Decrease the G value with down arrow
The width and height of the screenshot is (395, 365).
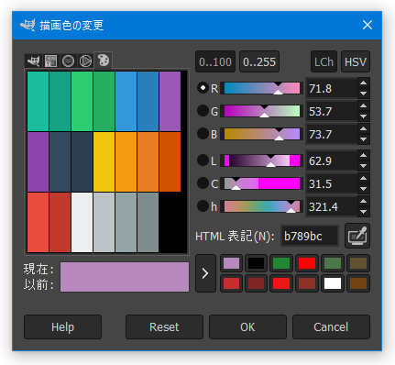(x=363, y=116)
